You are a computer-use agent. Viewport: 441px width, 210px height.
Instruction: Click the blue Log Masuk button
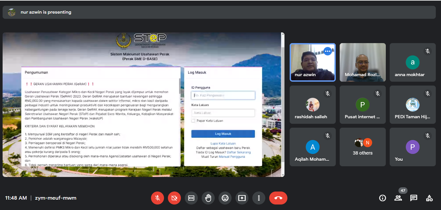click(x=223, y=134)
